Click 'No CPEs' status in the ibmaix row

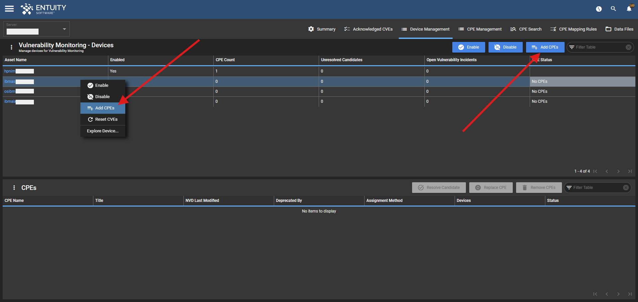540,101
